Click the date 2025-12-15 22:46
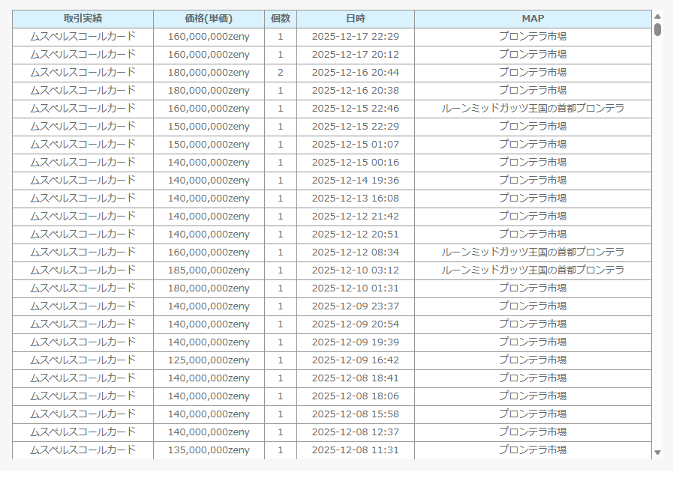673x478 pixels. pyautogui.click(x=355, y=109)
